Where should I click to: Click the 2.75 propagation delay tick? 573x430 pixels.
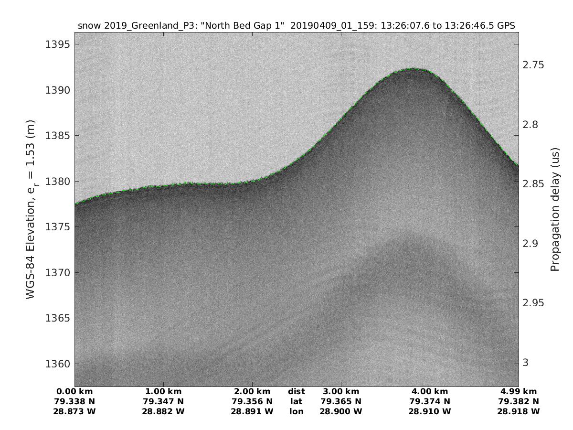(x=534, y=65)
